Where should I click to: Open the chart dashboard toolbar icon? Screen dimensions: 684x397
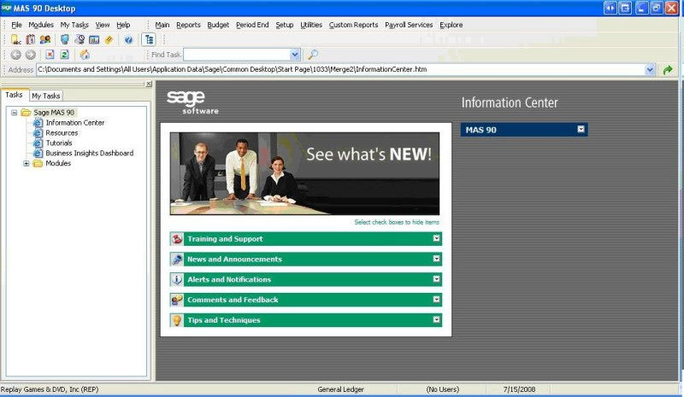[94, 39]
